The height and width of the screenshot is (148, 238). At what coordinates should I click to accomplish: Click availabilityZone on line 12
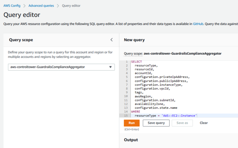tap(150, 104)
